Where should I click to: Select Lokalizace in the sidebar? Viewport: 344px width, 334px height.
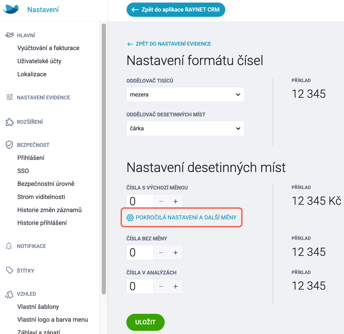coord(32,74)
